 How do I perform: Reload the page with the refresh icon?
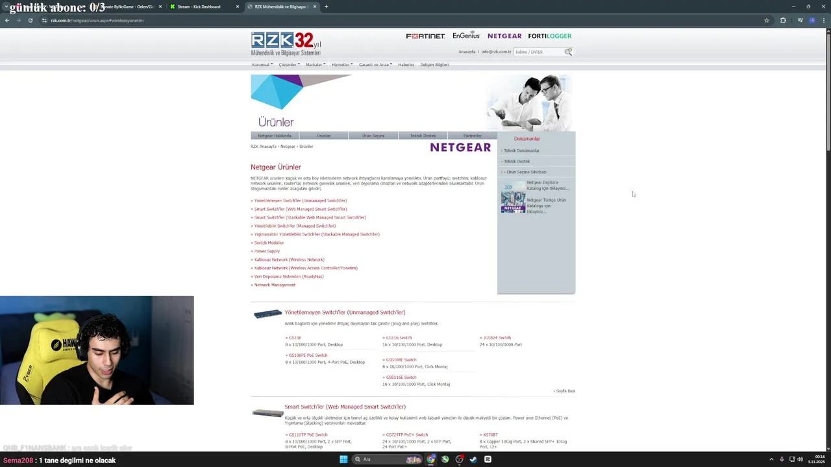pos(31,20)
